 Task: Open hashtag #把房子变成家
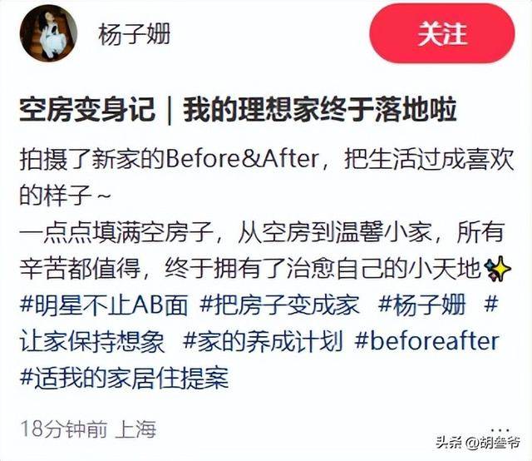click(x=279, y=305)
